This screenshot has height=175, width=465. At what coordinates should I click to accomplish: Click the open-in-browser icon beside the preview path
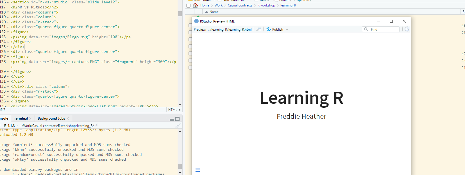click(x=259, y=29)
